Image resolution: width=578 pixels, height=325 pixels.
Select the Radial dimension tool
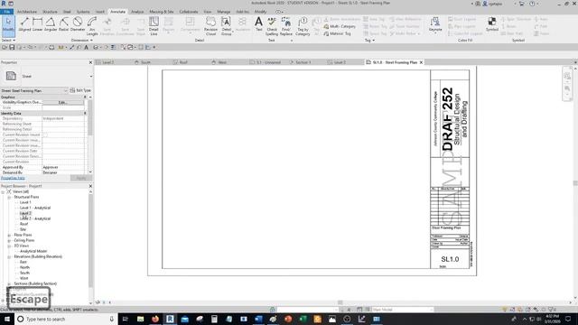pyautogui.click(x=64, y=24)
